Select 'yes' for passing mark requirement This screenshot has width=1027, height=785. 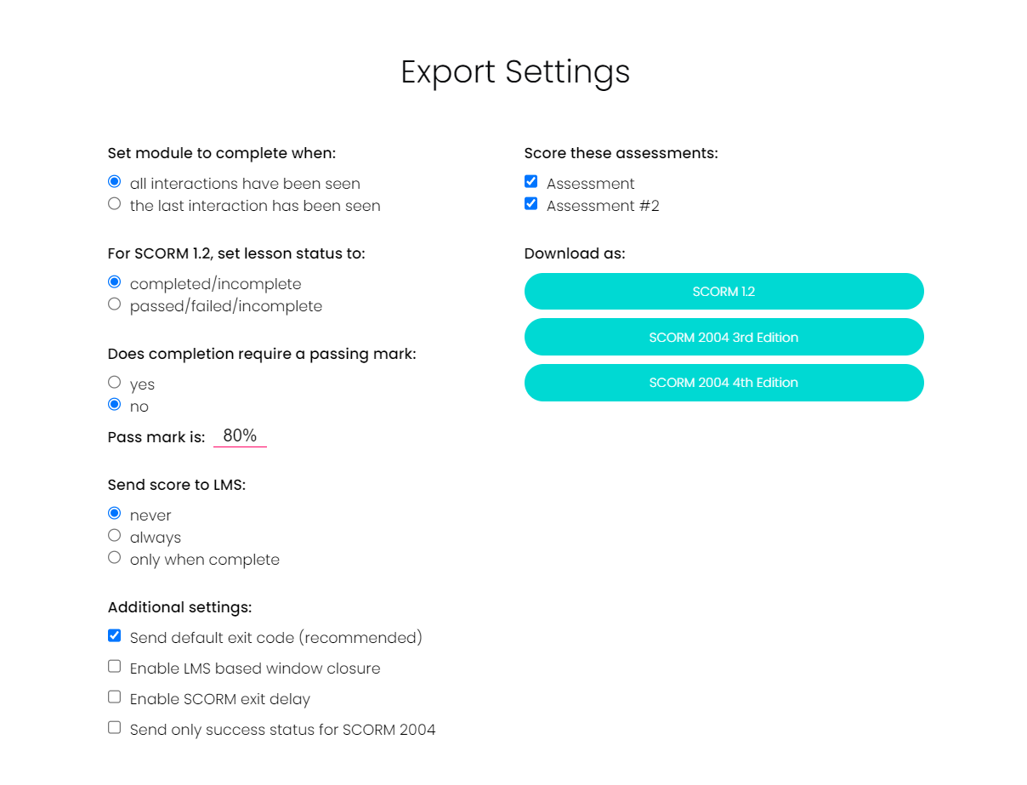(x=115, y=383)
